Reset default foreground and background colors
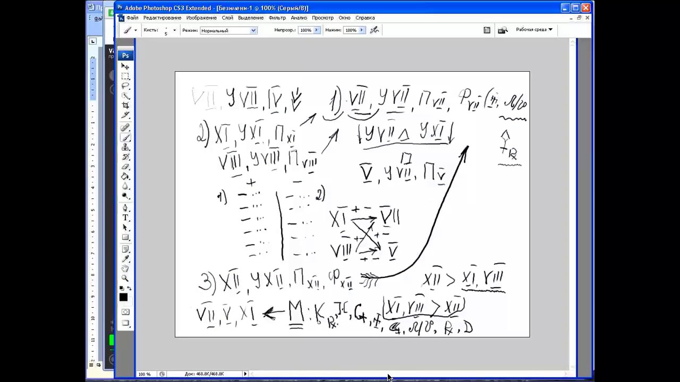 click(x=121, y=288)
